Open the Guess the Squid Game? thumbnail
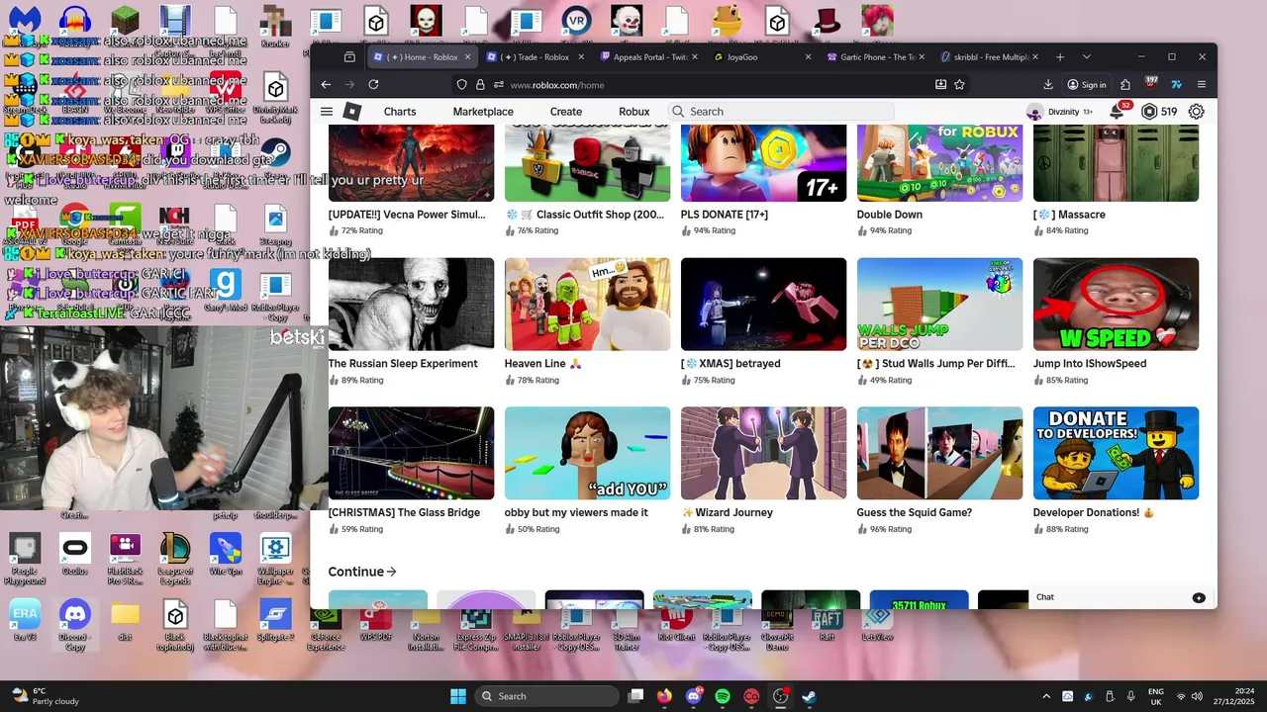The height and width of the screenshot is (712, 1267). tap(939, 453)
